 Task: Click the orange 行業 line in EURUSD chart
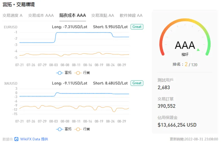(x=74, y=54)
